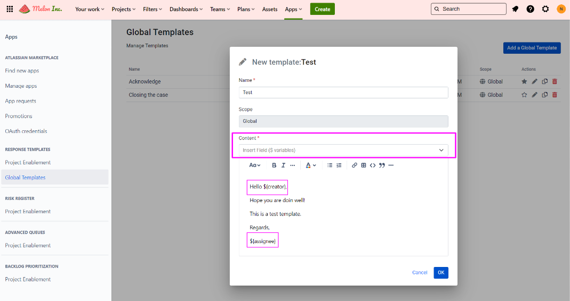This screenshot has width=570, height=301.
Task: Open more formatting options ellipsis
Action: 292,165
